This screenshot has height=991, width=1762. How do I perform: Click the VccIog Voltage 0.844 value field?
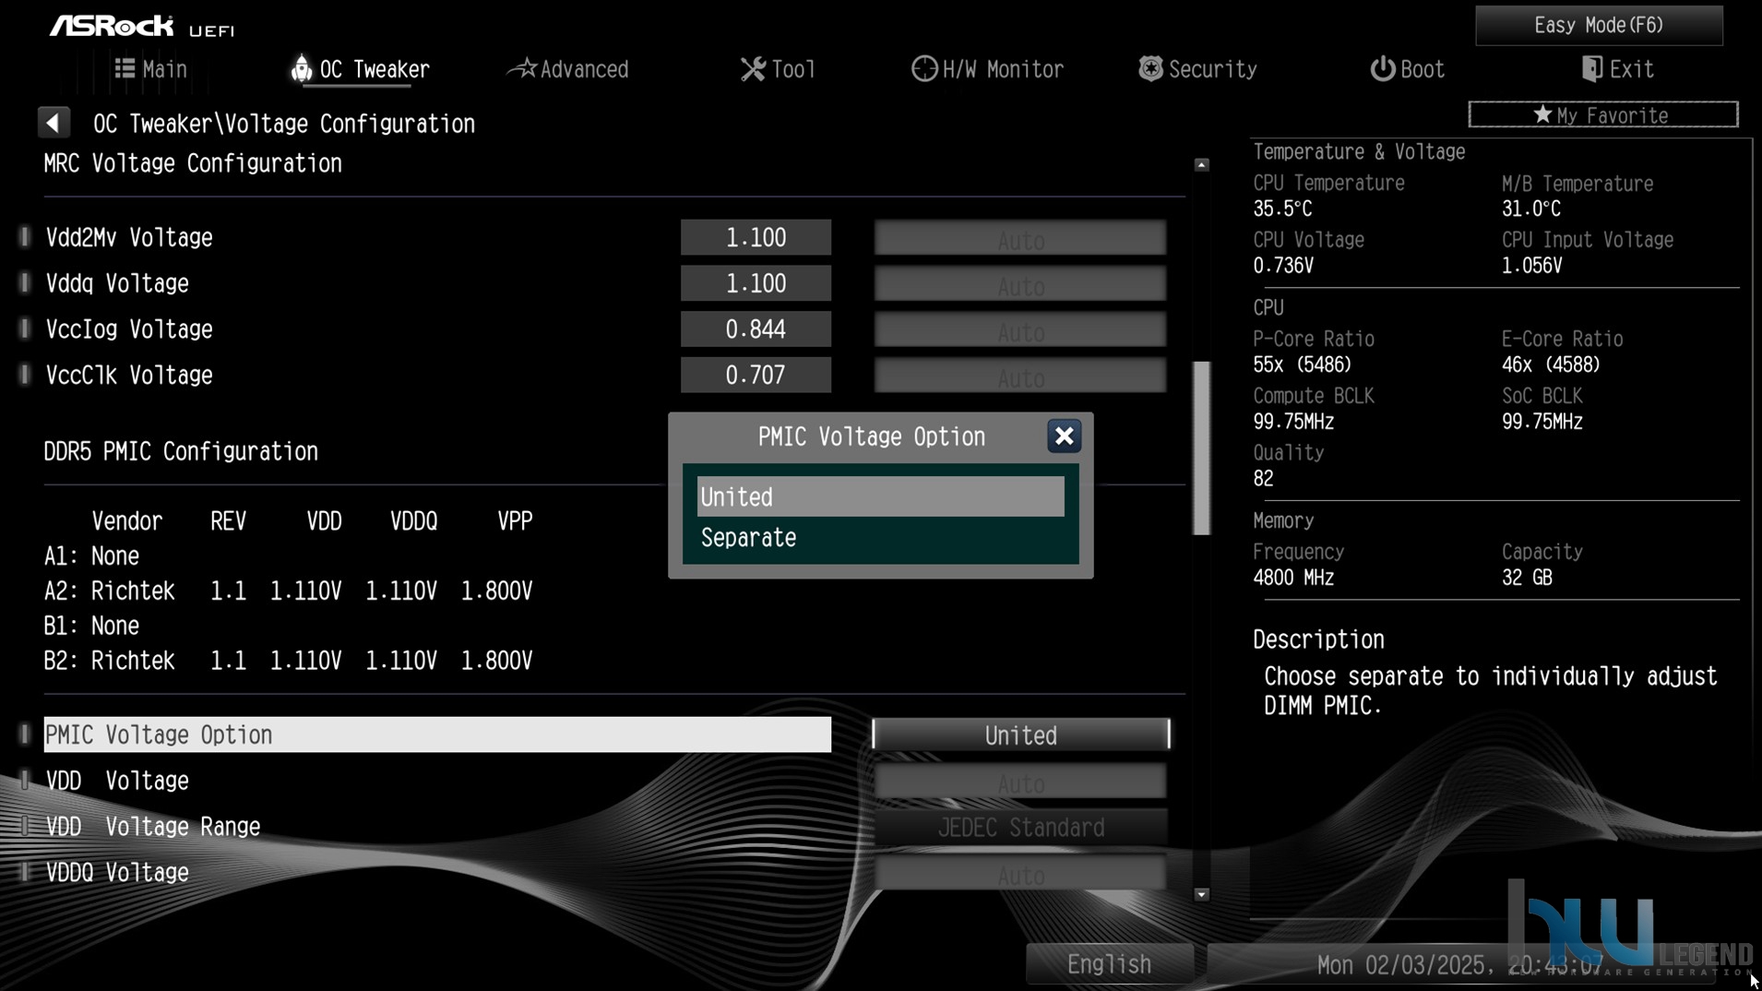[756, 329]
